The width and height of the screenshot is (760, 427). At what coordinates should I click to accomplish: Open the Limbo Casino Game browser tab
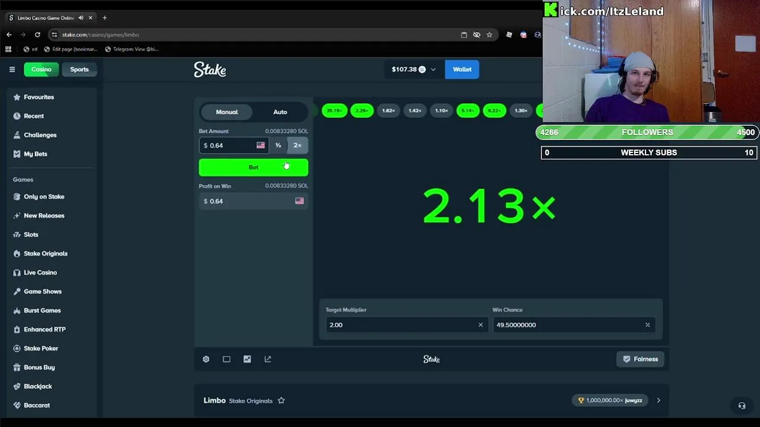coord(45,18)
